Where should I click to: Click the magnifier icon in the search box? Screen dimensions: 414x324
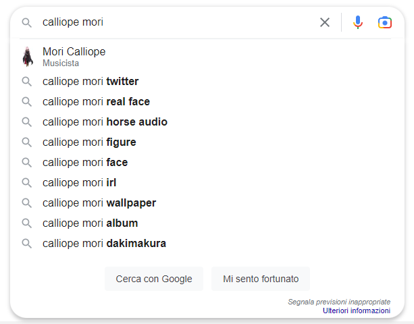[26, 23]
